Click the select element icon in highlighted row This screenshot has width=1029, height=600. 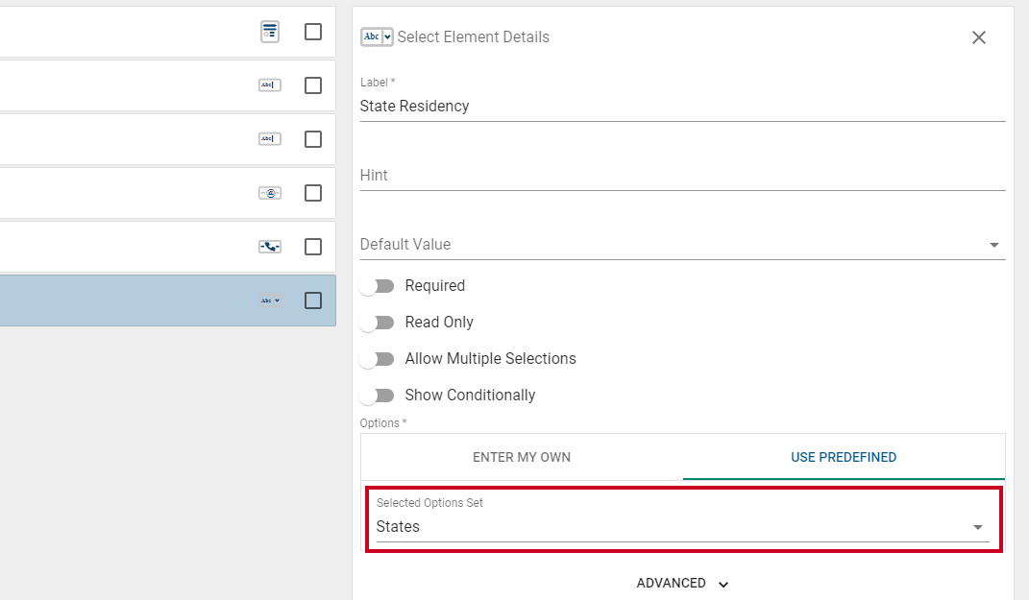(270, 300)
